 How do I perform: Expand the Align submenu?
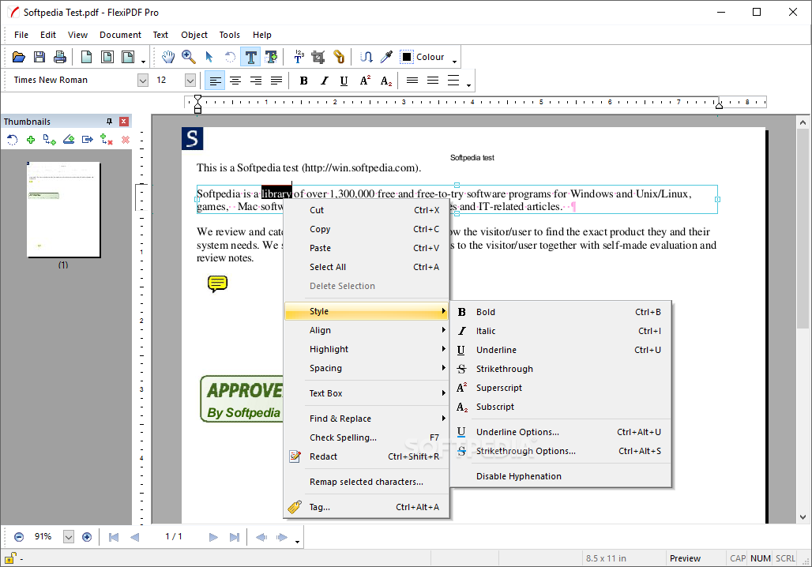click(x=367, y=330)
